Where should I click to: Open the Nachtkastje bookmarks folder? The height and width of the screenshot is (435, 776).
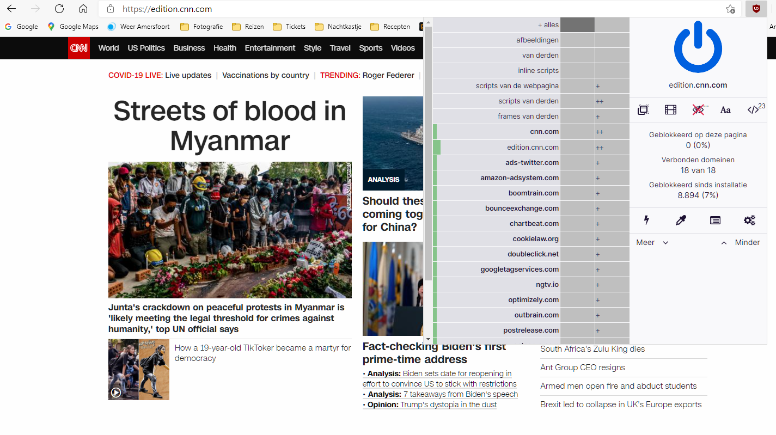point(338,26)
